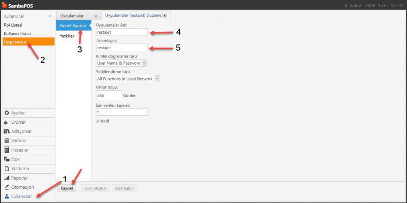Open Yazdırma printing page icon
The image size is (407, 203).
(6, 169)
